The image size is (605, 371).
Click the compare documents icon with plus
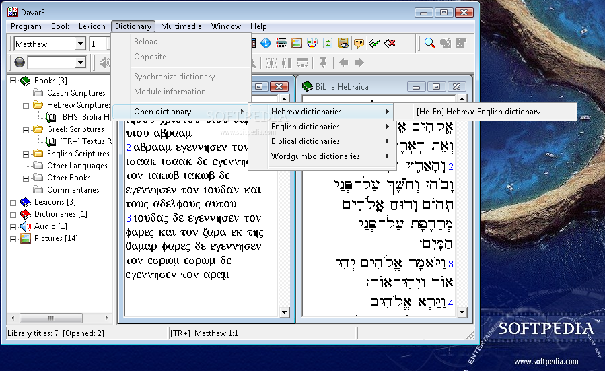click(312, 43)
